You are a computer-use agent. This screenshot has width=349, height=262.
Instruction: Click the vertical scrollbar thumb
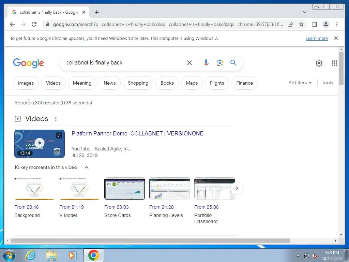[x=341, y=68]
